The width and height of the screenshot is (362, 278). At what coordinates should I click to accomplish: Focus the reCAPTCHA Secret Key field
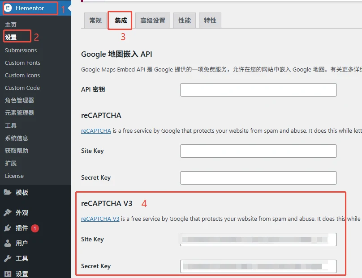[259, 178]
